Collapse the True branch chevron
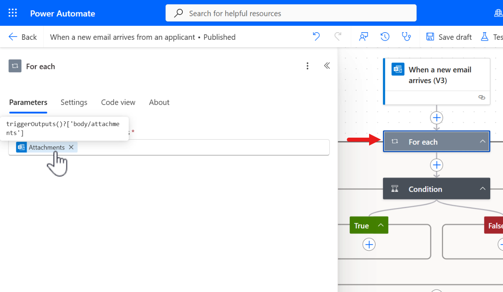Image resolution: width=503 pixels, height=292 pixels. [x=381, y=226]
